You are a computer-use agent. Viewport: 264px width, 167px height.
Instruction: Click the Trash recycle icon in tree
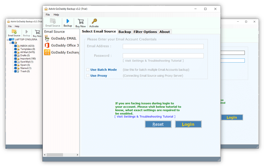point(18,72)
